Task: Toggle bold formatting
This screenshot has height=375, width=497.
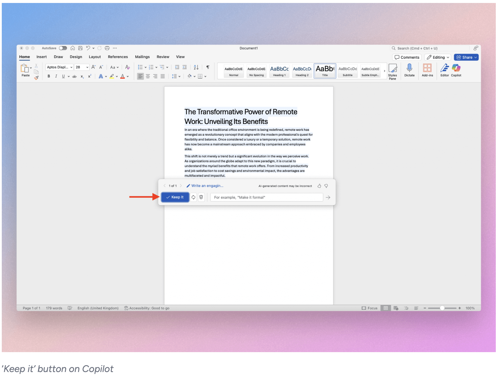Action: coord(49,76)
